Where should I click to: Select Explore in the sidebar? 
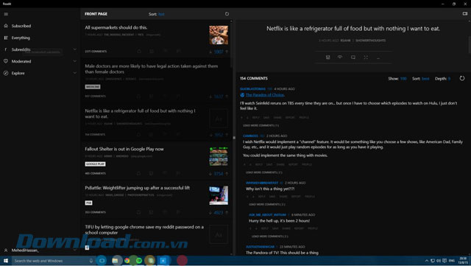pos(18,73)
